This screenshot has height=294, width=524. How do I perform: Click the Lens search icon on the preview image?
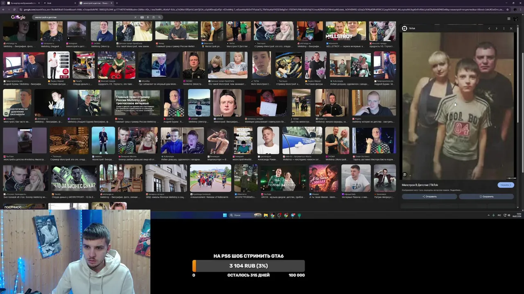click(x=405, y=175)
